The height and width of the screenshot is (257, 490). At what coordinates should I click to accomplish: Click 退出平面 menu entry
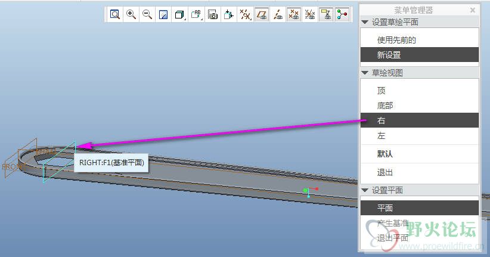coord(420,238)
